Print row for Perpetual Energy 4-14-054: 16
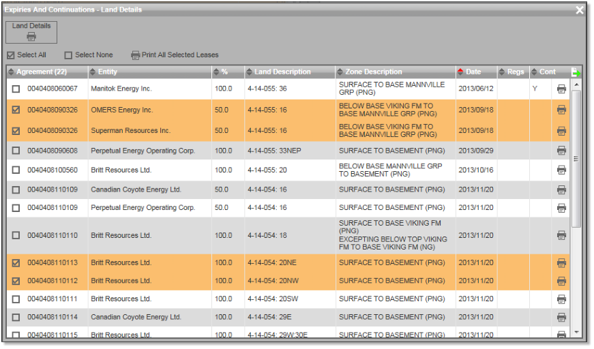The image size is (594, 349). [x=561, y=208]
